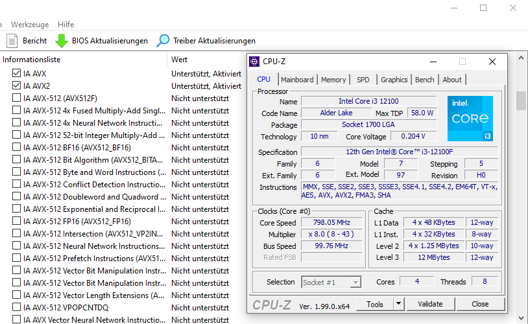Open the Hilfe menu
The image size is (528, 324).
click(x=66, y=25)
